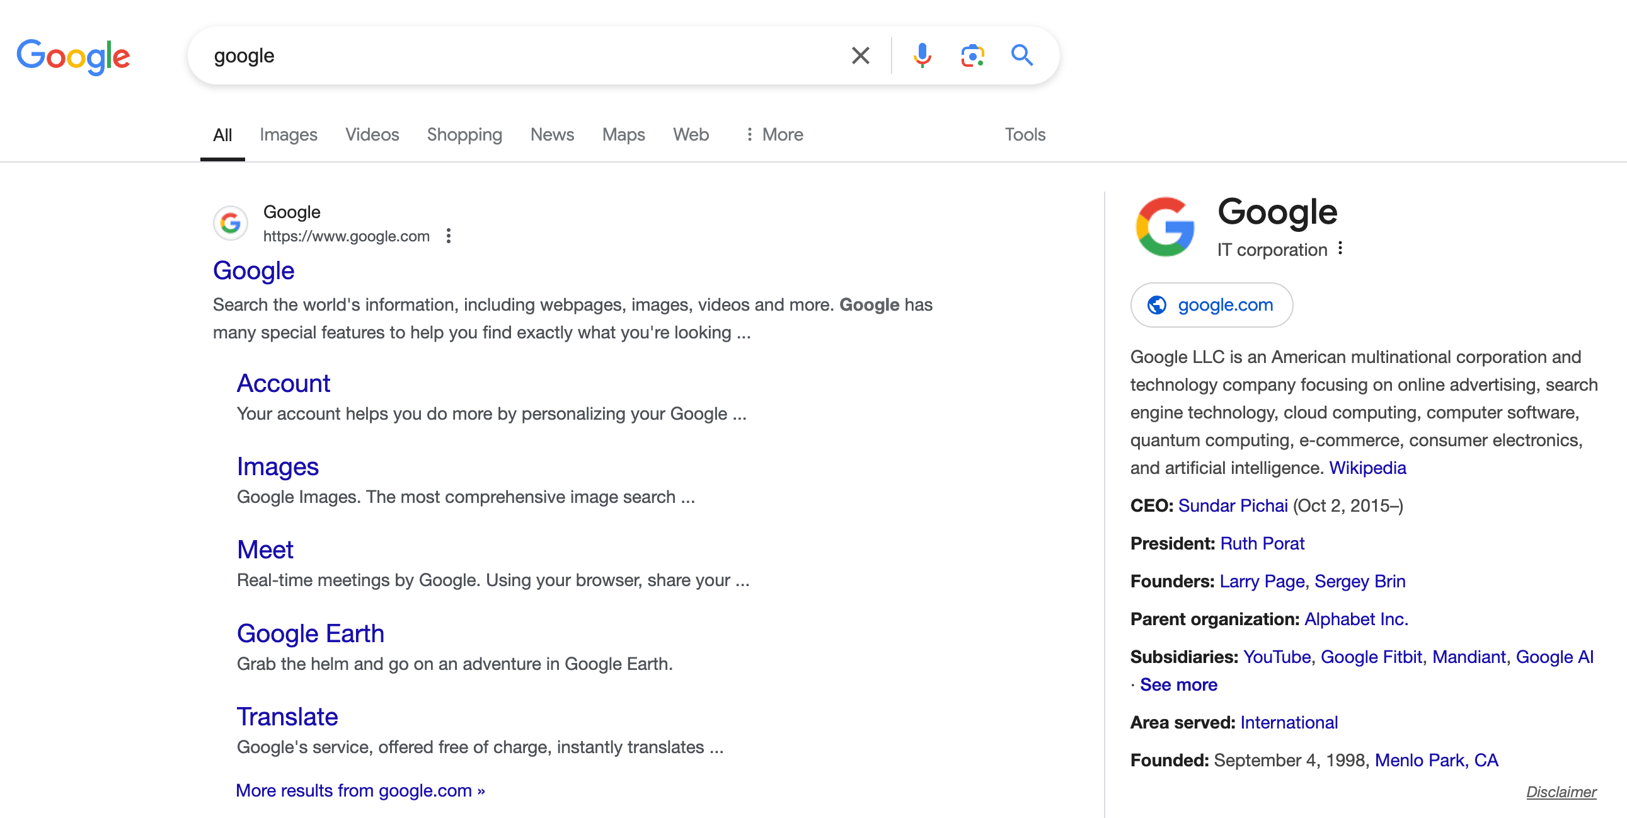This screenshot has width=1627, height=818.
Task: Open Google Lens camera search
Action: click(x=972, y=55)
